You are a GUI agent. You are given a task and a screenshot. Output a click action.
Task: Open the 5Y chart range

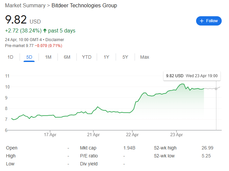(x=125, y=57)
